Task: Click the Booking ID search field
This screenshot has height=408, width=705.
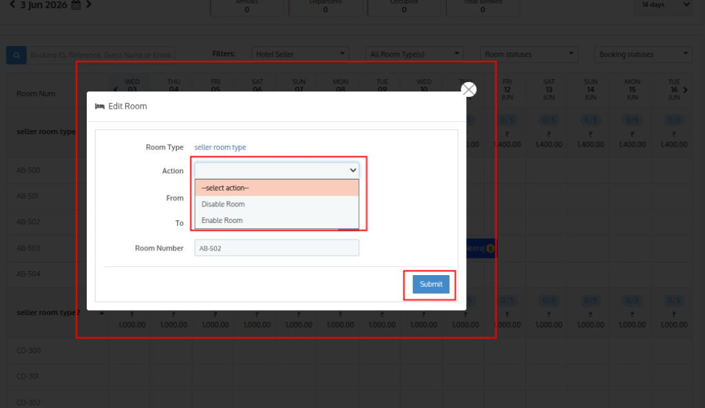Action: [x=101, y=55]
